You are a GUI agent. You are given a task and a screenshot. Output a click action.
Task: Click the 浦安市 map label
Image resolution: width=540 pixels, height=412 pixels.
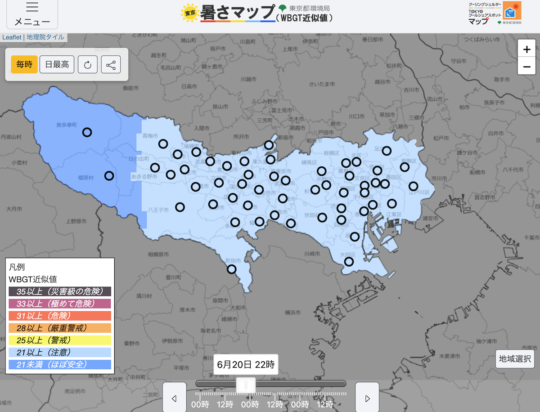[430, 218]
